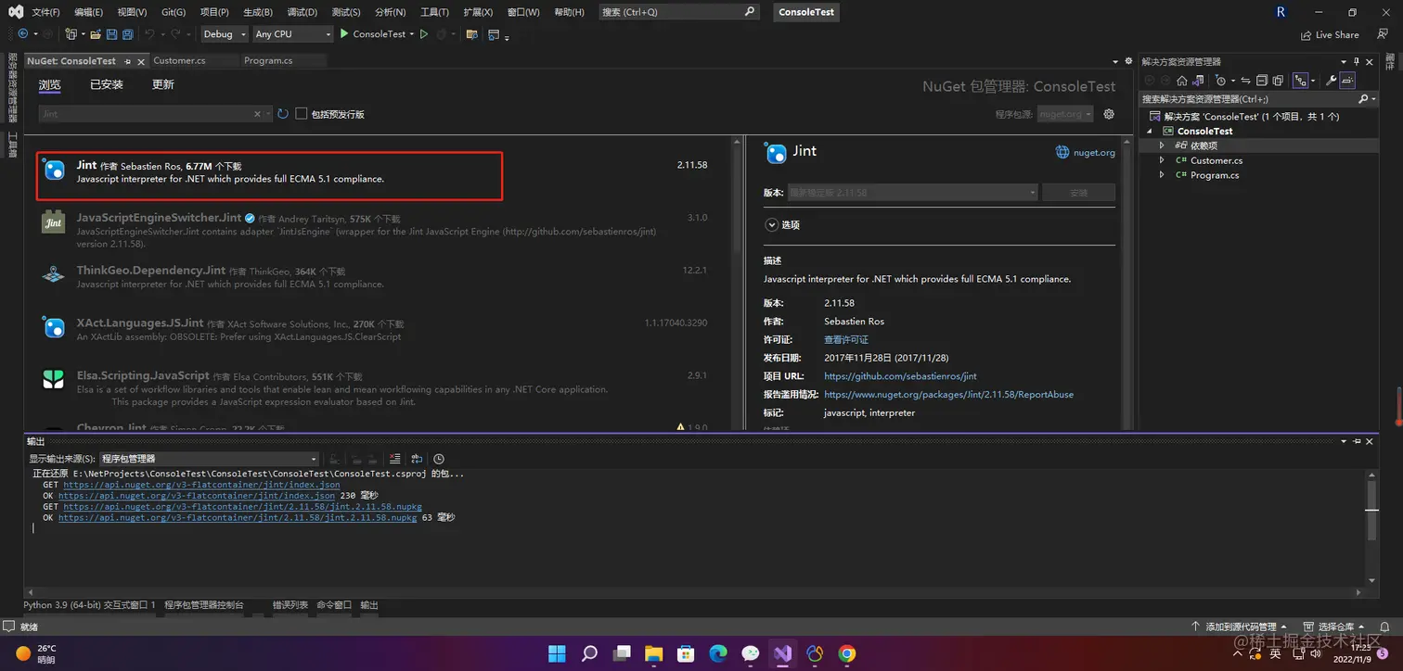
Task: Click the Home icon in Solution Explorer
Action: click(x=1182, y=81)
